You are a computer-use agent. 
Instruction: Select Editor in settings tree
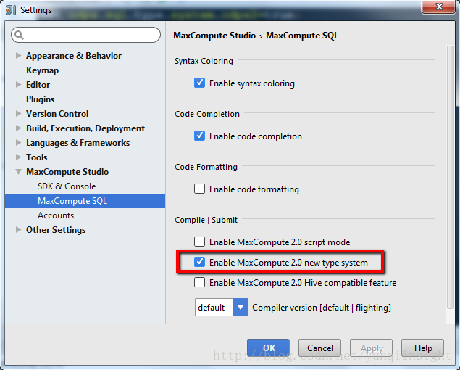pyautogui.click(x=38, y=85)
